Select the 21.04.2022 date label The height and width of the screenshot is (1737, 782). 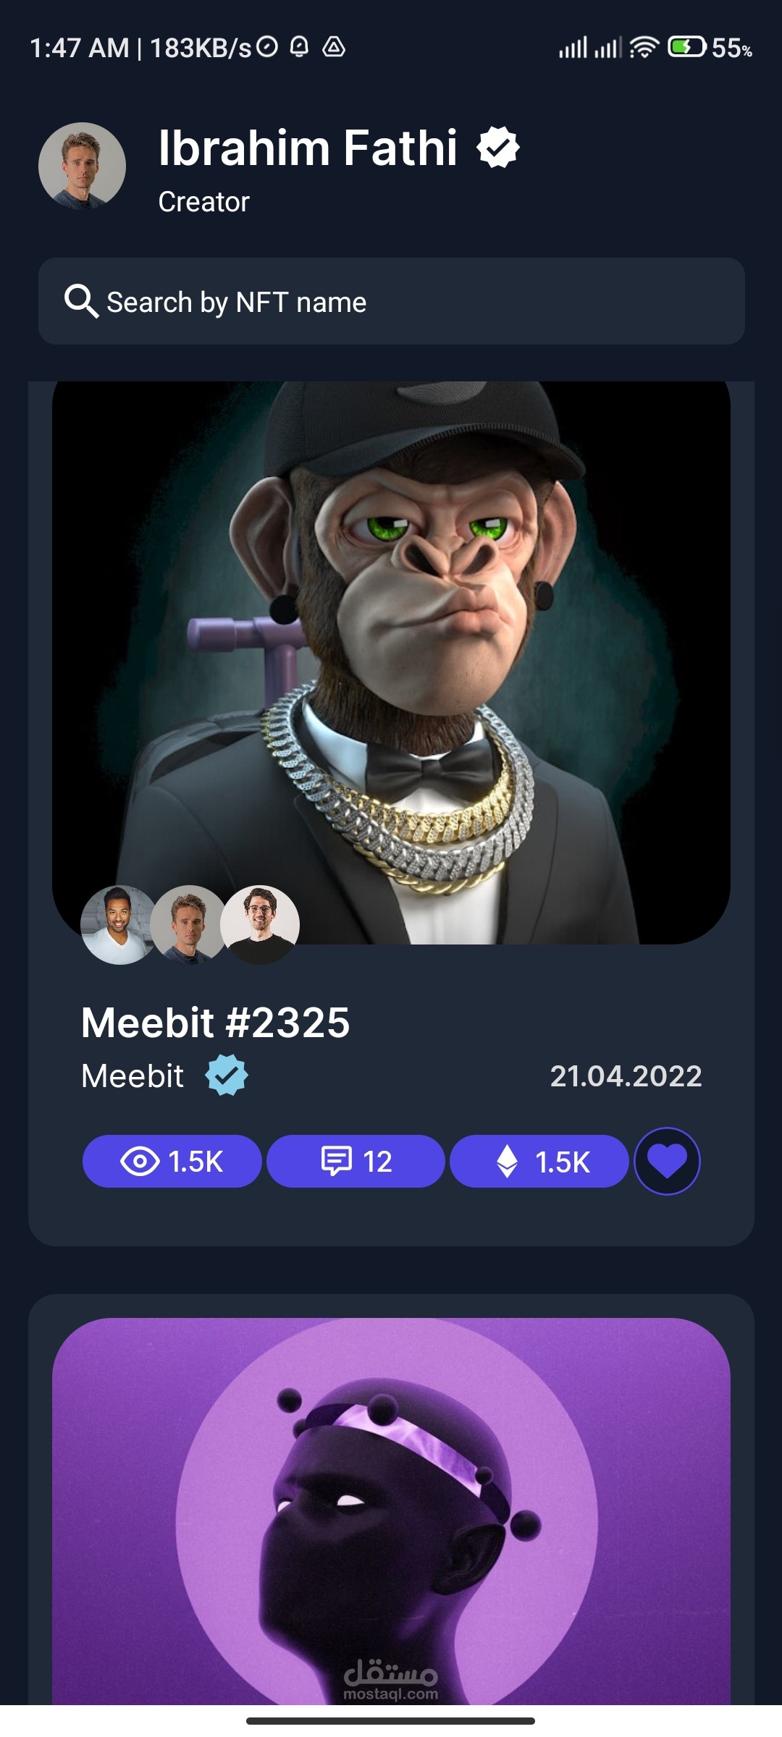click(626, 1076)
